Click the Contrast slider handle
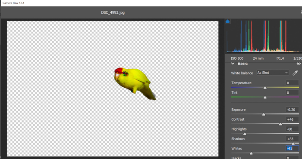302x159 pixels. click(280, 124)
